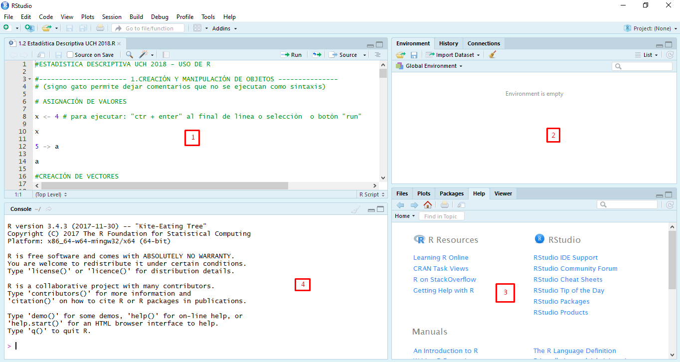Collapse the code section fold arrow on line 3
Viewport: 680px width, 362px height.
click(30, 79)
